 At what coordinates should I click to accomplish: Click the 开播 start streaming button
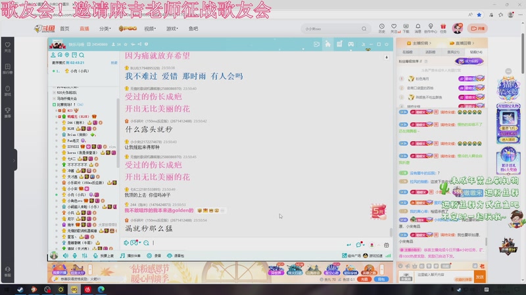click(478, 28)
